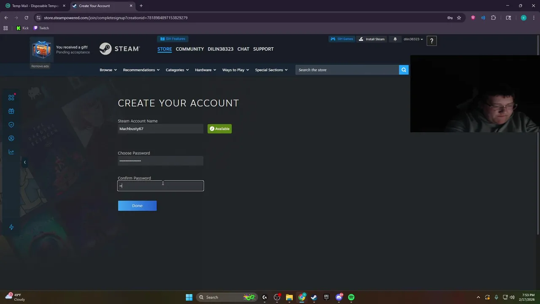Open the grid icon in left sidebar
Screen dimensions: 540x304
point(11,98)
